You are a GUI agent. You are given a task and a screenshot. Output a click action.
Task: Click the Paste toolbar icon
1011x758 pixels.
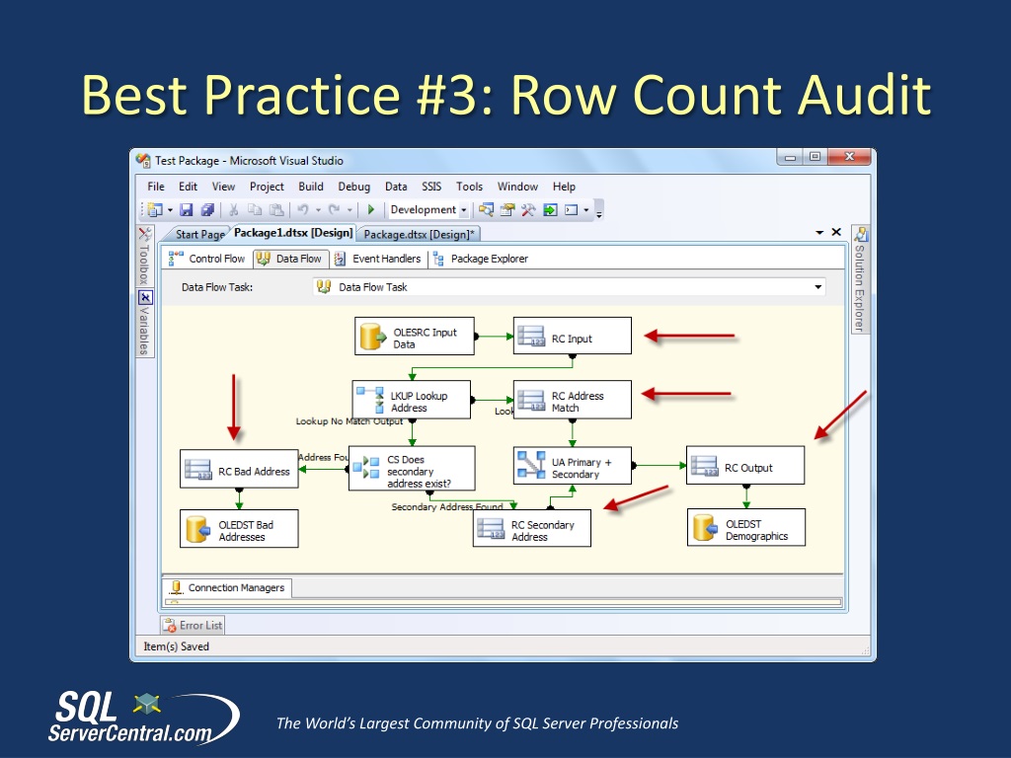point(276,209)
